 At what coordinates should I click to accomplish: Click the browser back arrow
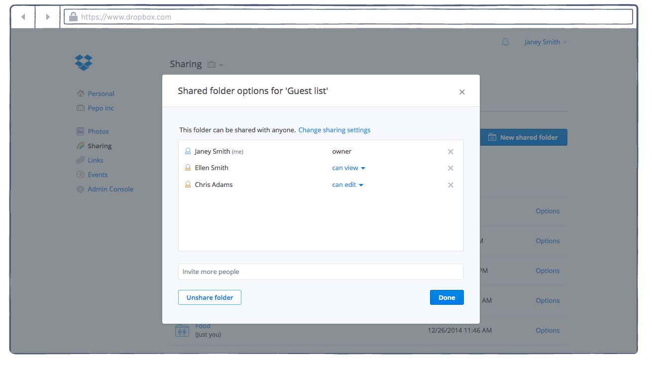(x=23, y=17)
